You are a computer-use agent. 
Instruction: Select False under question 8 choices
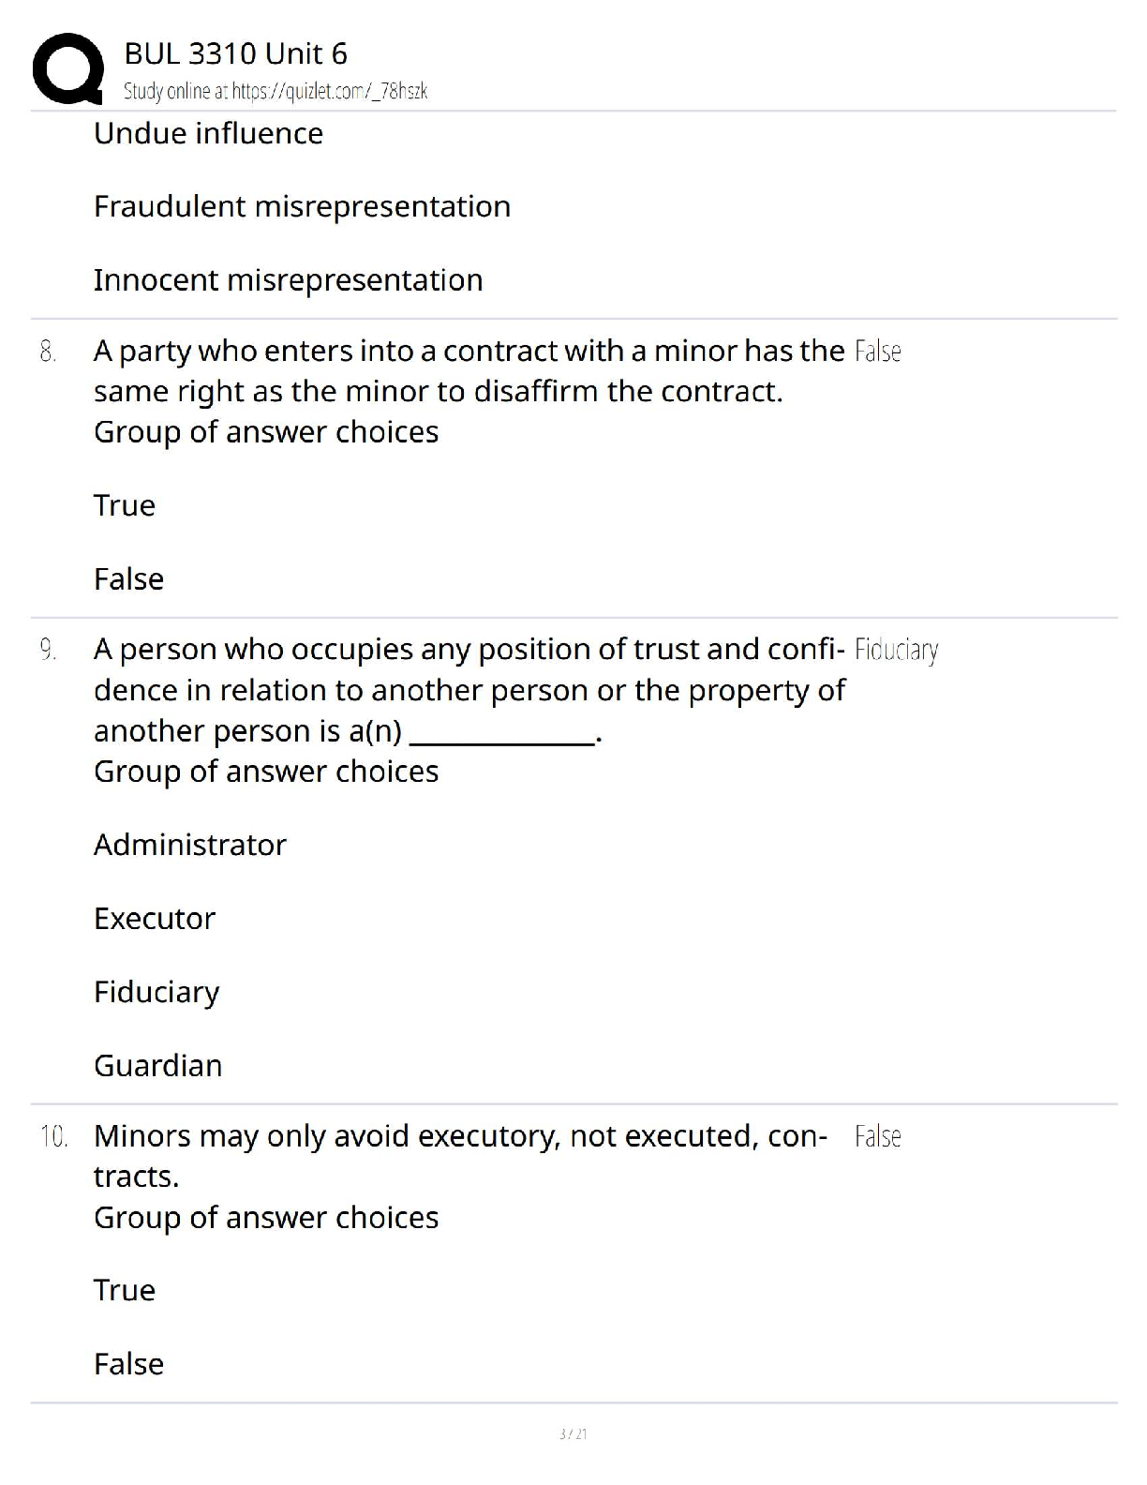coord(128,578)
